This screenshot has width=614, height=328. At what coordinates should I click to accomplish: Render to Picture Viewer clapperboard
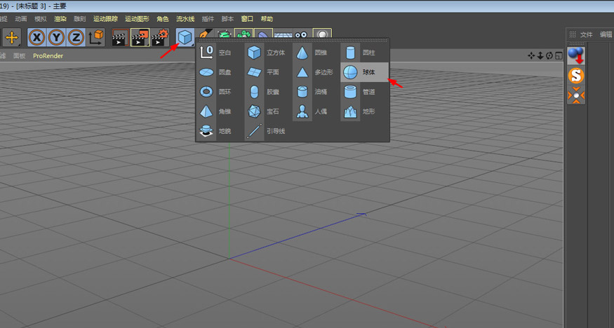coord(140,38)
